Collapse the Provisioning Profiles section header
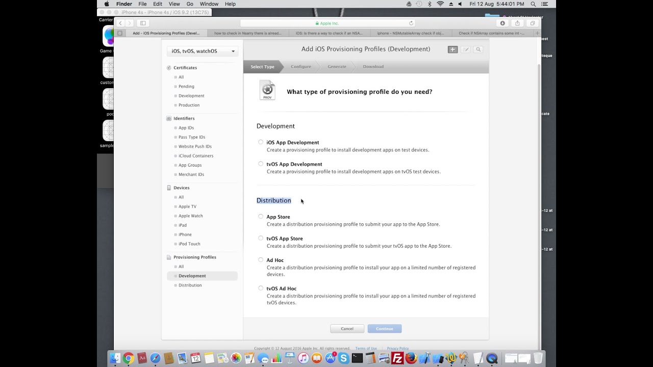653x367 pixels. click(x=194, y=257)
